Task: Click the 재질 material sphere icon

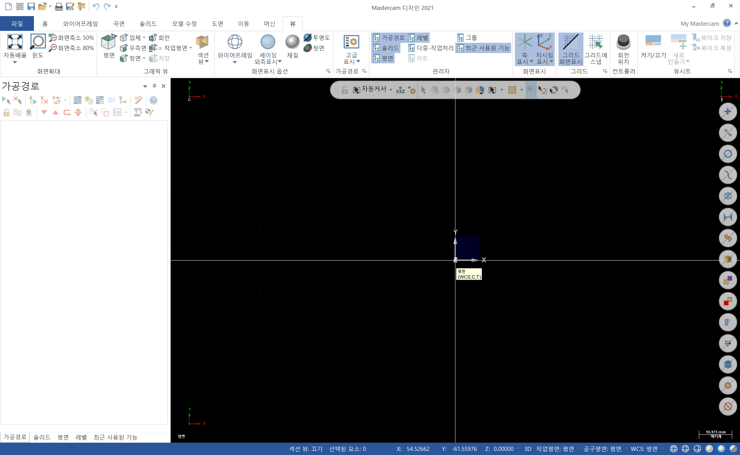Action: coord(292,42)
